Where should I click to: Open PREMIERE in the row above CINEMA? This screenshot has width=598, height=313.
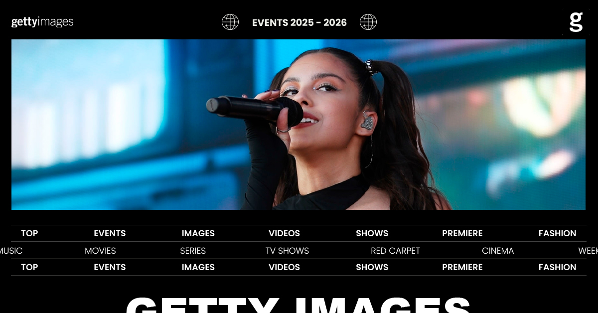[x=462, y=233]
